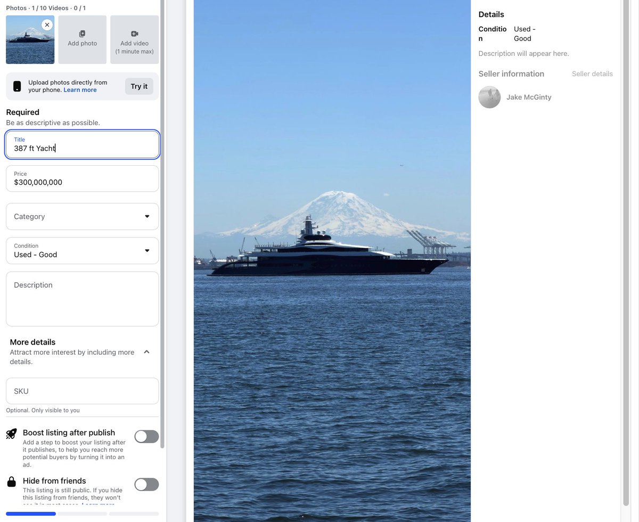Click Jake McGinty's profile picture
The width and height of the screenshot is (639, 522).
point(489,97)
